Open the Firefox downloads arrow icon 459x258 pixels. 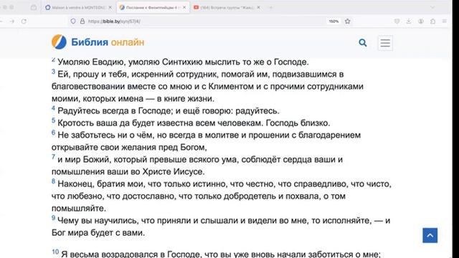tap(409, 21)
